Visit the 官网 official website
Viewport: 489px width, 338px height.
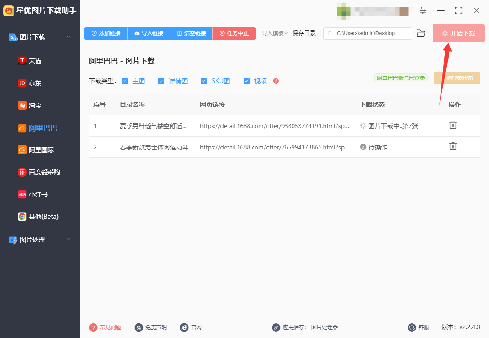click(191, 327)
